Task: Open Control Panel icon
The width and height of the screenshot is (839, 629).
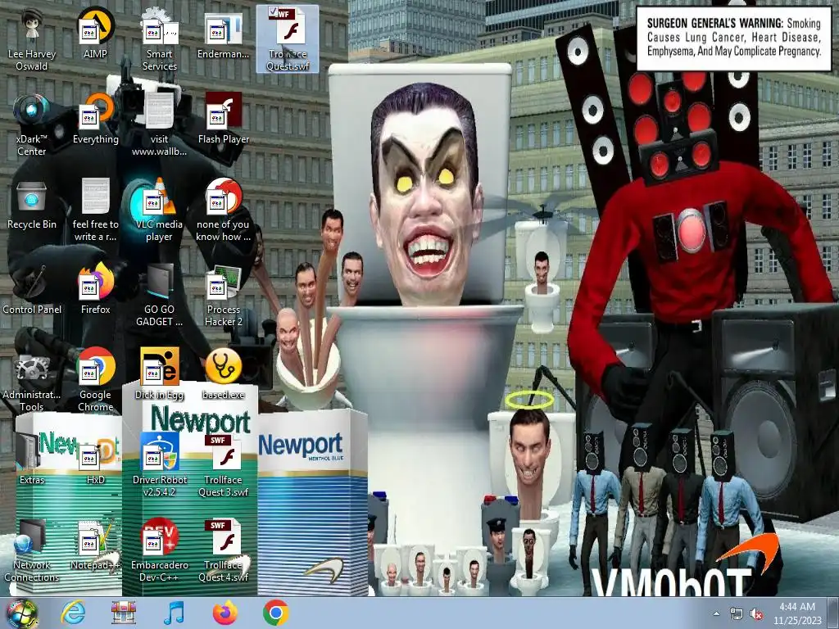Action: click(32, 289)
